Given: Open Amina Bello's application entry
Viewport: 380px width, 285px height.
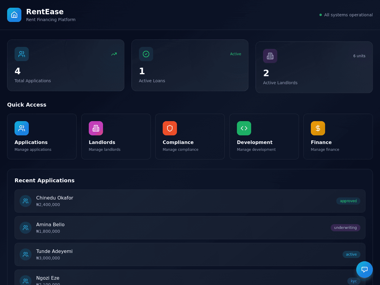Looking at the screenshot, I should point(190,228).
